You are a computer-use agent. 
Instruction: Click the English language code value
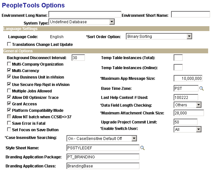(x=57, y=37)
